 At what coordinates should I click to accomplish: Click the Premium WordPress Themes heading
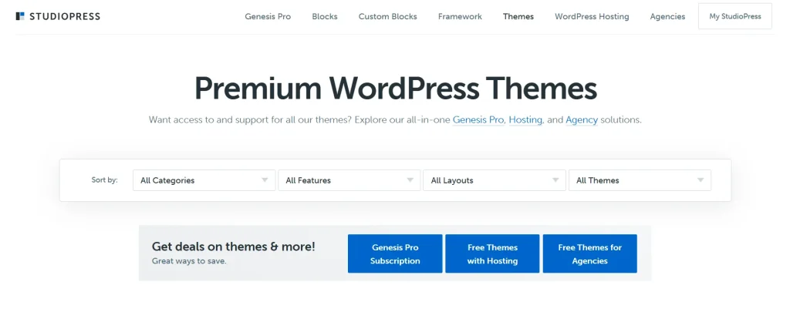395,88
